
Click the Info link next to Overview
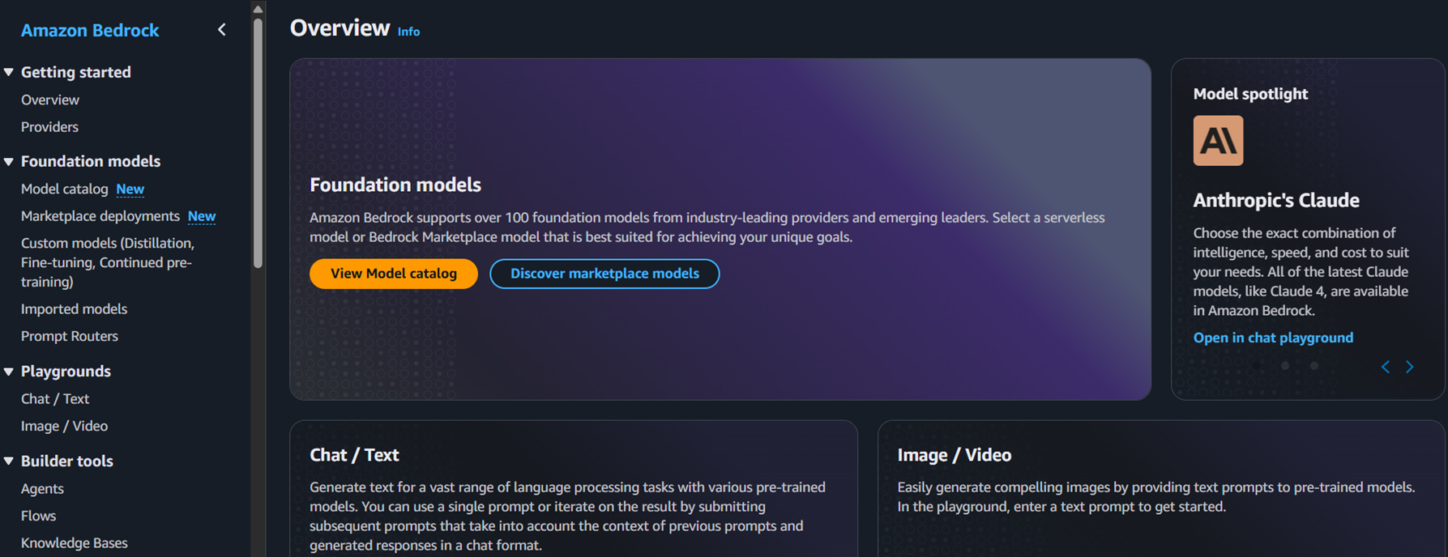point(408,32)
